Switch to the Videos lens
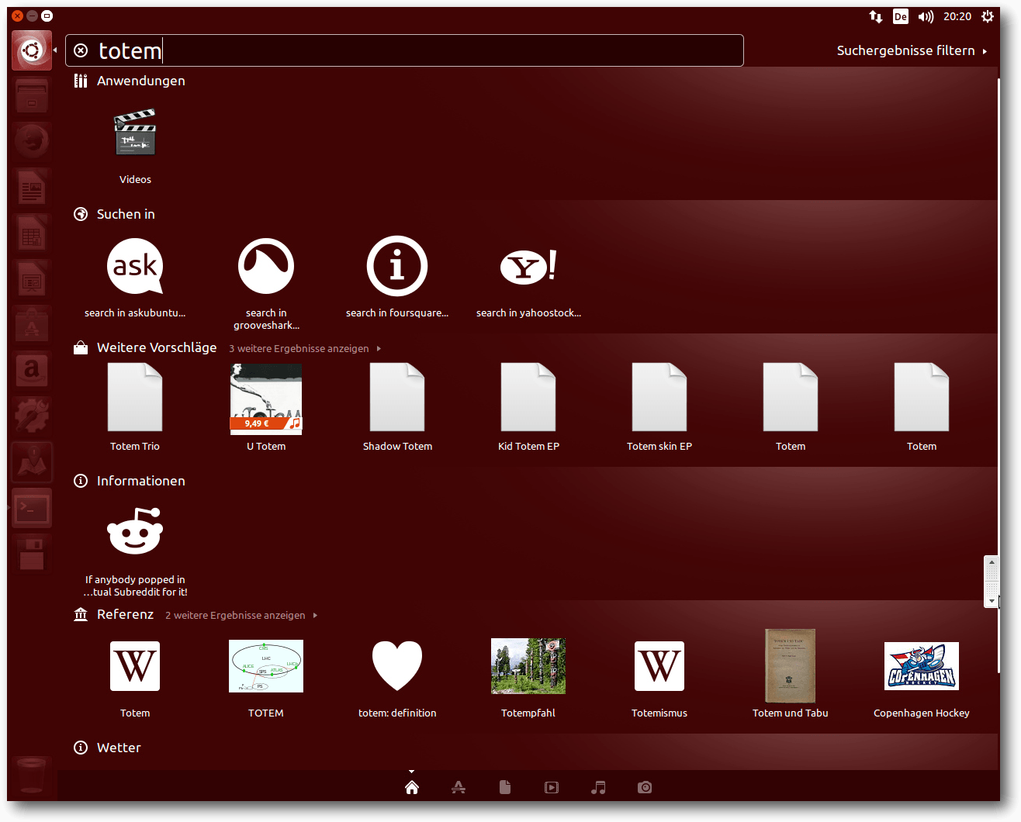Viewport: 1021px width, 822px height. coord(552,787)
